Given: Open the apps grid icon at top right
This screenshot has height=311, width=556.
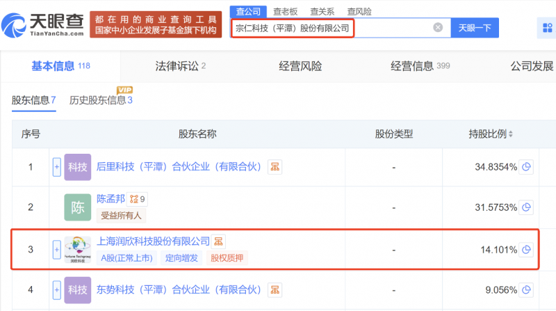Looking at the screenshot, I should pyautogui.click(x=546, y=28).
